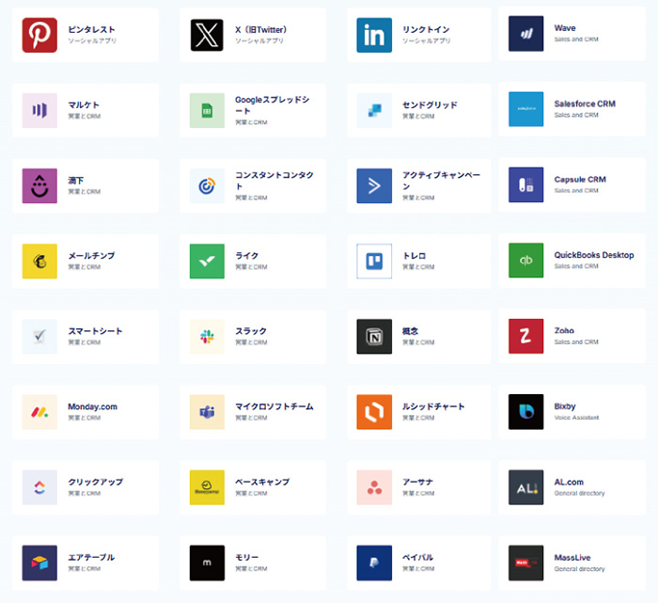
Task: Select the ルシッドチャート orange icon
Action: tap(374, 412)
